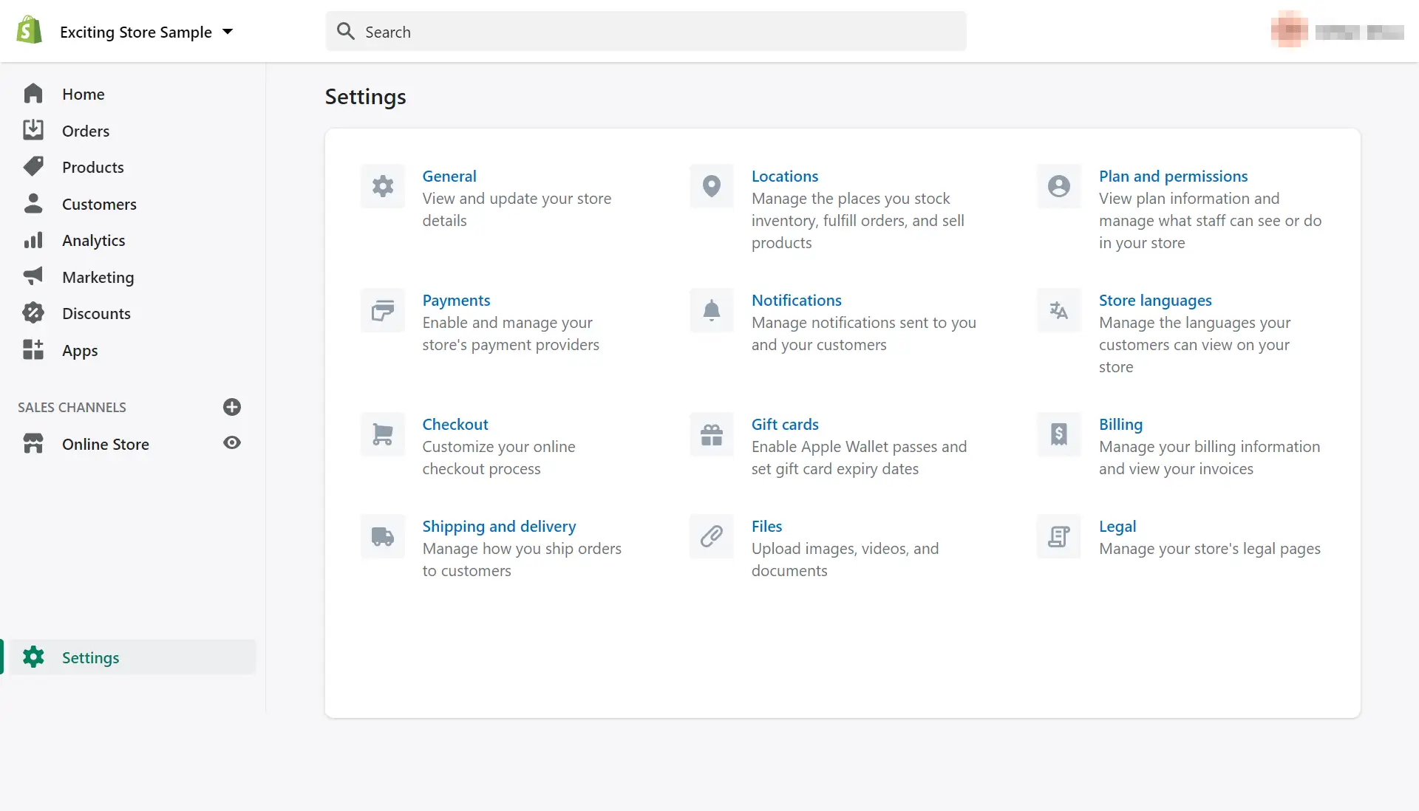Click the General settings gear icon

click(x=382, y=186)
